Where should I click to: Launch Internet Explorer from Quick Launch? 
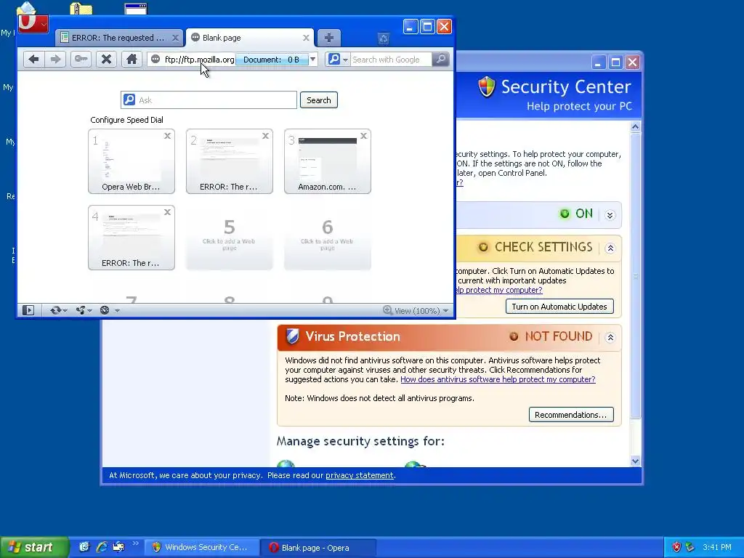pos(102,547)
